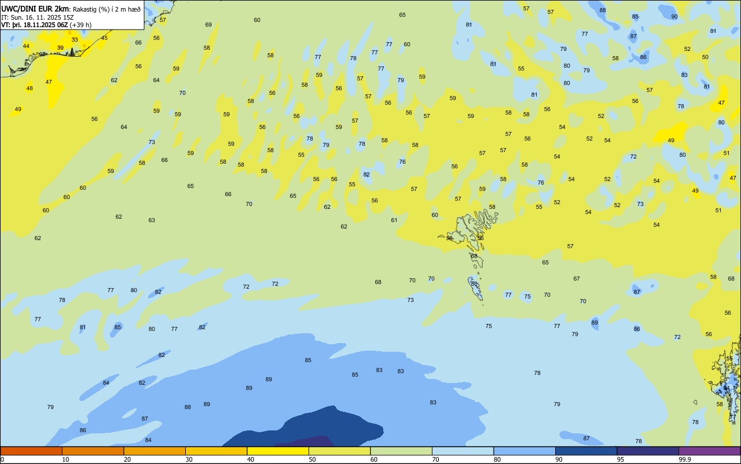Click the pale blue 70–80 legend swatch
The width and height of the screenshot is (741, 464).
463,451
